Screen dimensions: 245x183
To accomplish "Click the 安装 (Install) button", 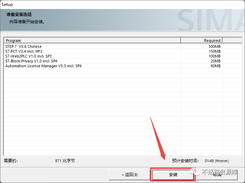I will coord(173,175).
